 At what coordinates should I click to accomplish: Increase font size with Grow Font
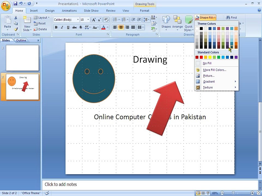94,20
